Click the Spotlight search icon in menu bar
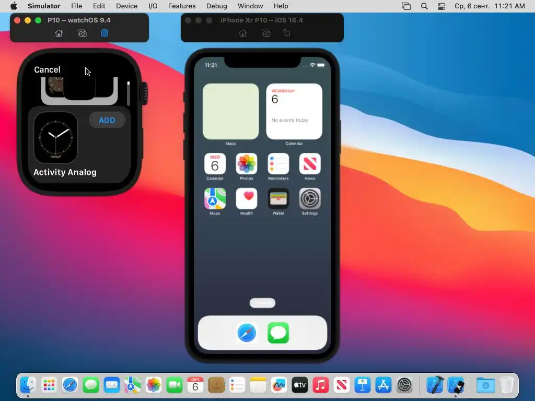535x401 pixels. [x=424, y=6]
